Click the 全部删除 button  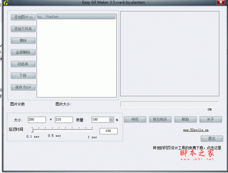point(23,52)
